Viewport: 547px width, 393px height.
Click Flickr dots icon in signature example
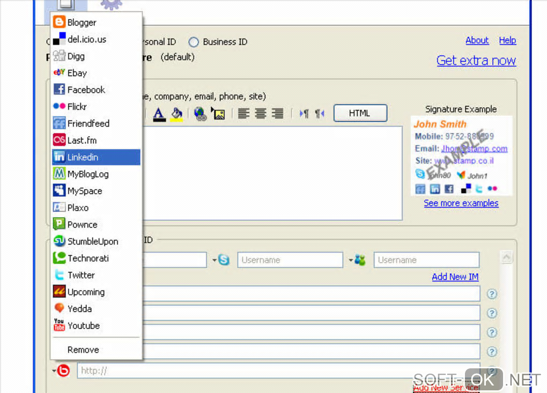(492, 189)
